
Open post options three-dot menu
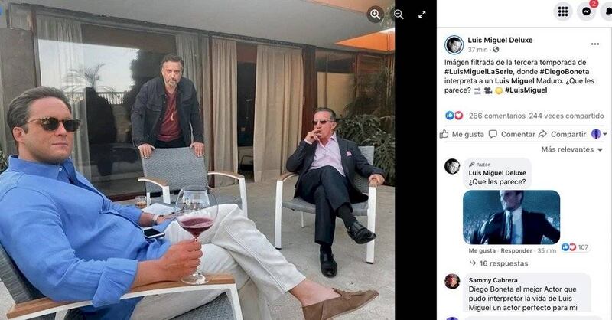[595, 44]
